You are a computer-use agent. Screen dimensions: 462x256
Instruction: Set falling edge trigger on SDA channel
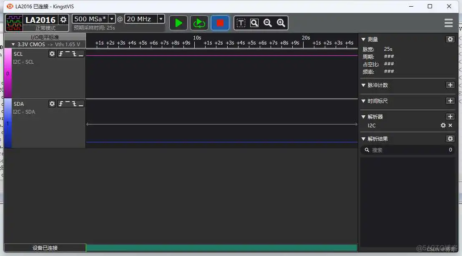point(74,103)
